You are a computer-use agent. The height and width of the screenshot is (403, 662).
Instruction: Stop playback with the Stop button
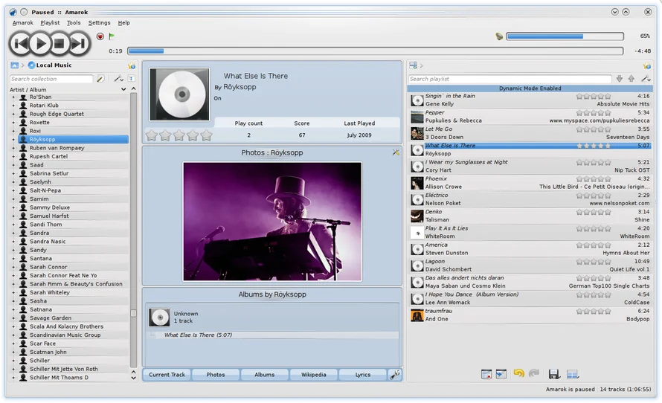(60, 43)
